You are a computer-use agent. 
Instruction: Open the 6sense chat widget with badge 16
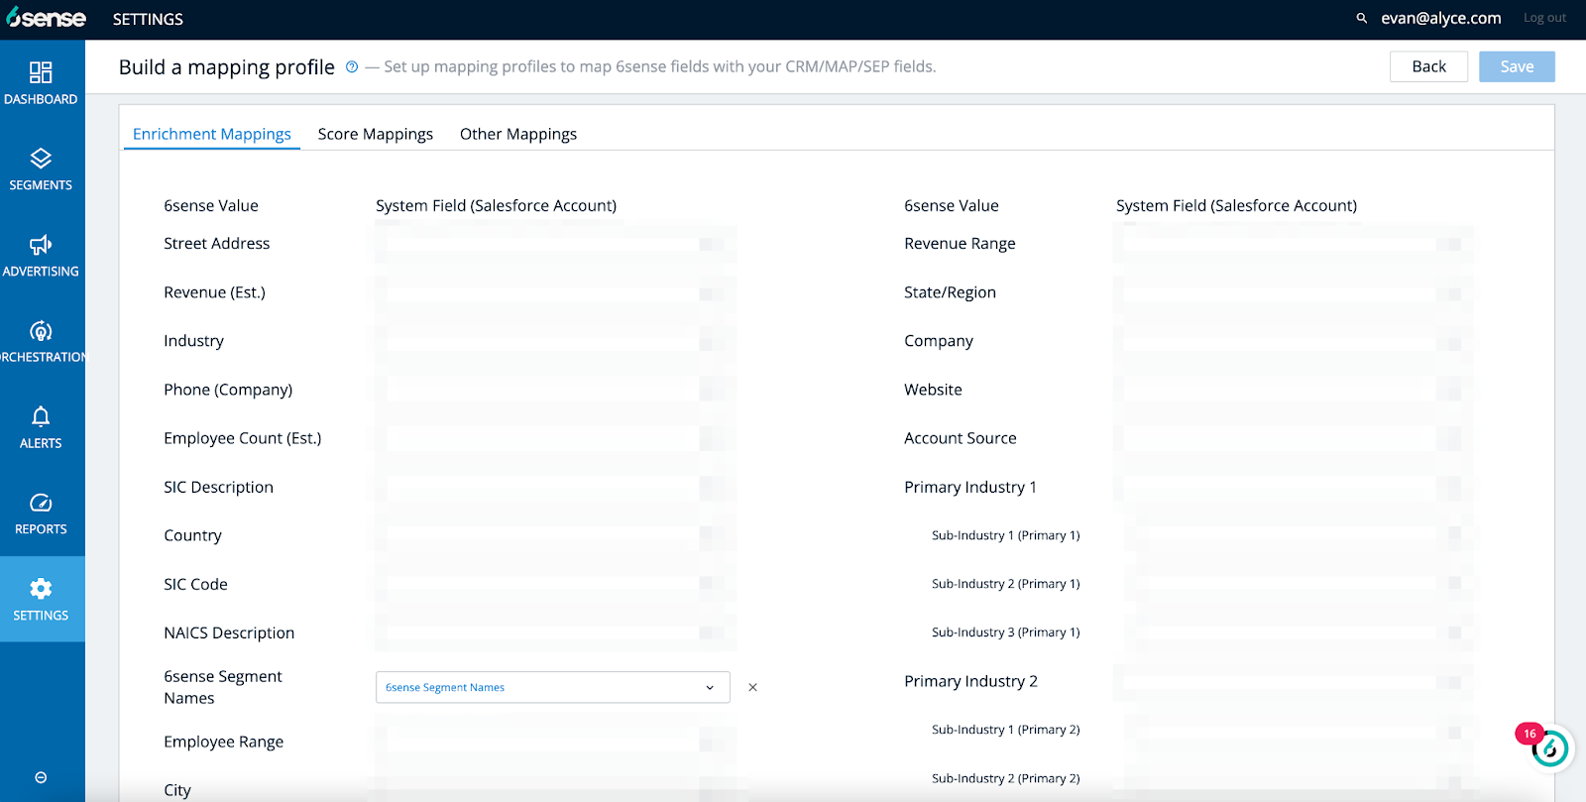(1548, 748)
